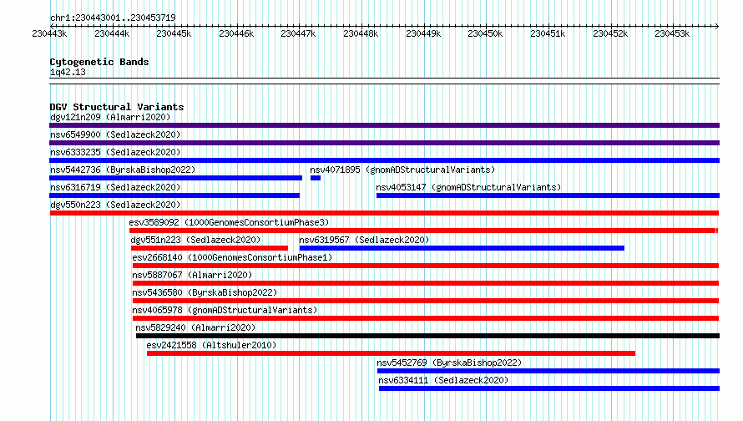Open nsv5452769 (ByrskaBishop2022) label
This screenshot has height=421, width=743.
point(449,363)
